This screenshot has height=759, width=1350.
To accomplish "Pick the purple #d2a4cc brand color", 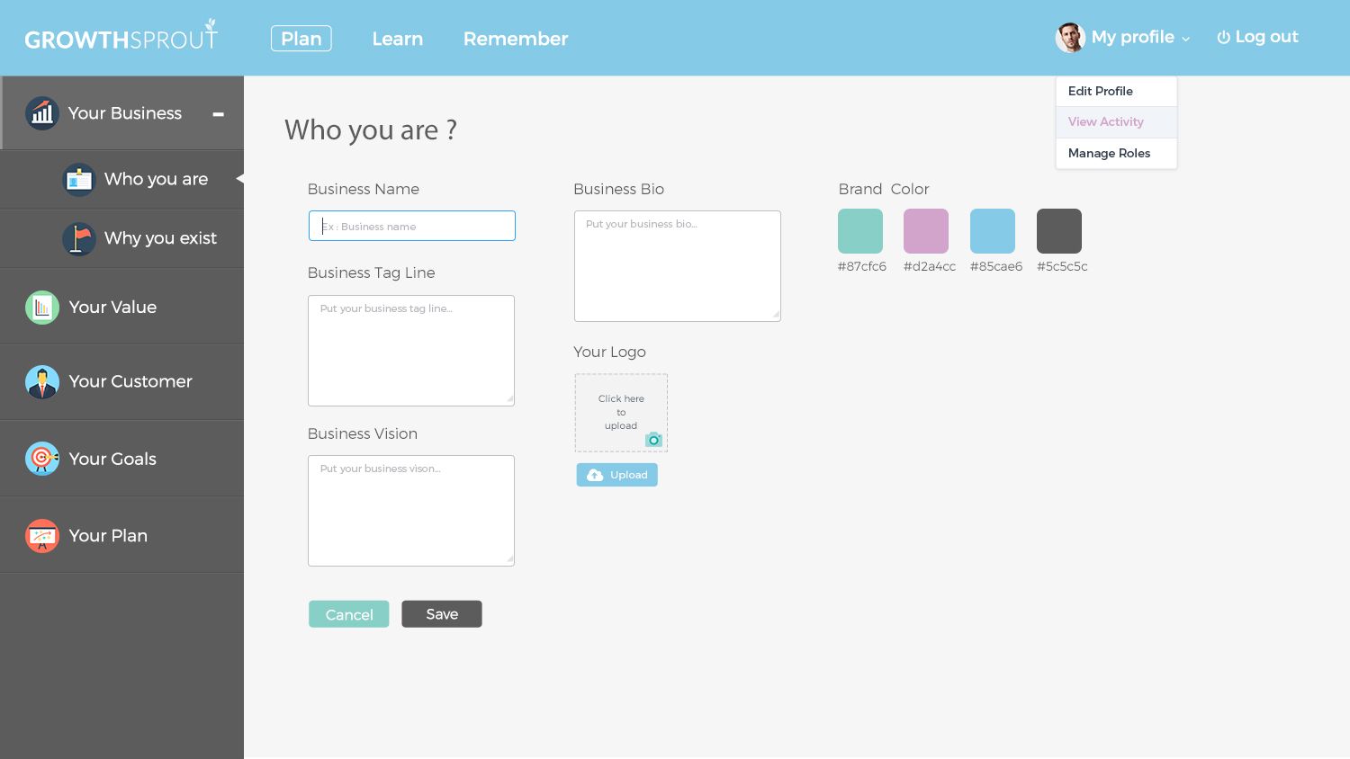I will (x=926, y=231).
